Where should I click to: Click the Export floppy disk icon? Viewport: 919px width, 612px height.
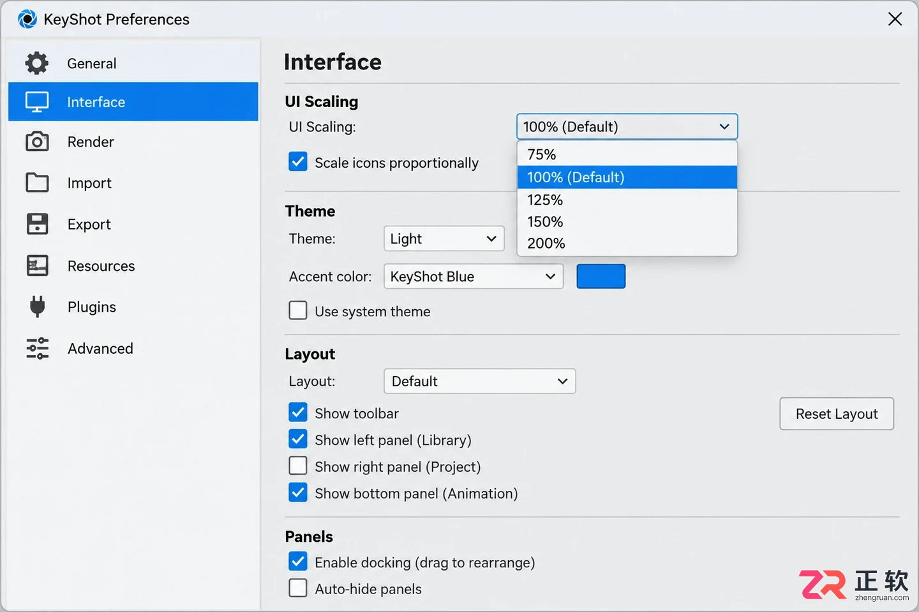pos(37,224)
